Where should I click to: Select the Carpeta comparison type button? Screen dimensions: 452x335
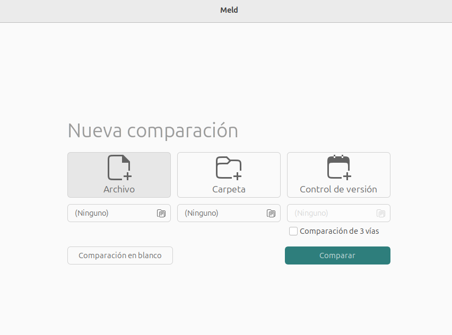(229, 175)
